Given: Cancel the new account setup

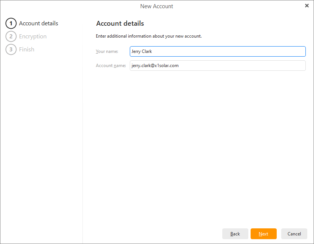Looking at the screenshot, I should coord(294,234).
